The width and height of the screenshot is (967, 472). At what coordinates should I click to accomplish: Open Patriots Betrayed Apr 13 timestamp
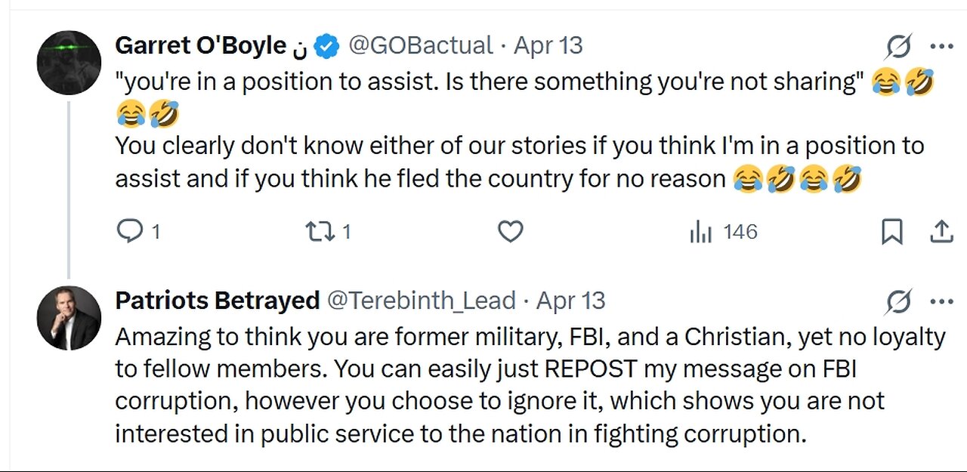(571, 301)
